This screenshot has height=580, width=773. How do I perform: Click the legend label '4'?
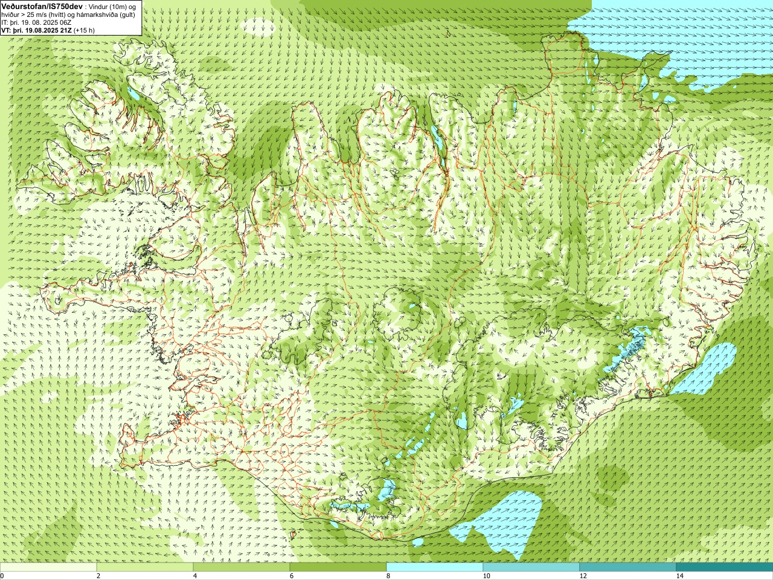(195, 576)
